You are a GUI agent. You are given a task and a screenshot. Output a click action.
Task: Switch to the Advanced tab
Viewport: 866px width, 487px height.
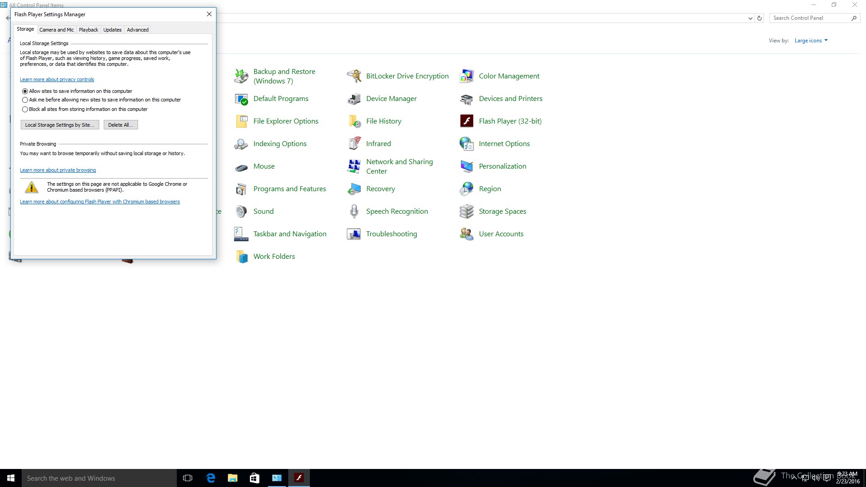pyautogui.click(x=138, y=30)
